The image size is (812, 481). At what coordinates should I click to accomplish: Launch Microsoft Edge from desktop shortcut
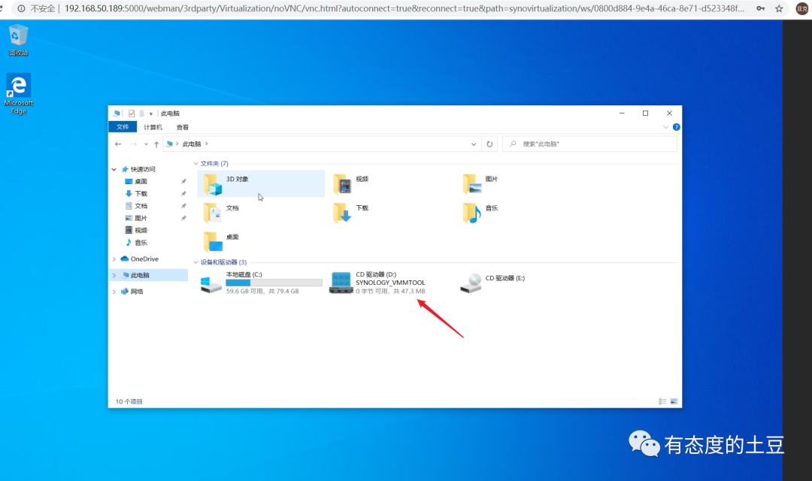[18, 94]
